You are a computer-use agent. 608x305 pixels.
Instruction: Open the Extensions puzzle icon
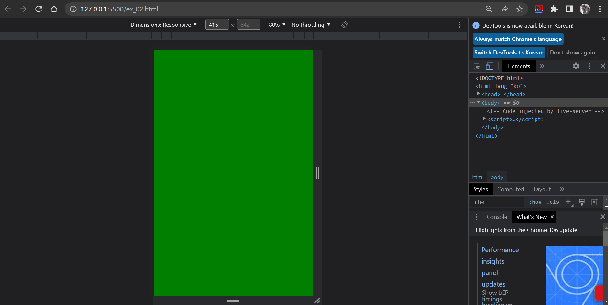(554, 9)
